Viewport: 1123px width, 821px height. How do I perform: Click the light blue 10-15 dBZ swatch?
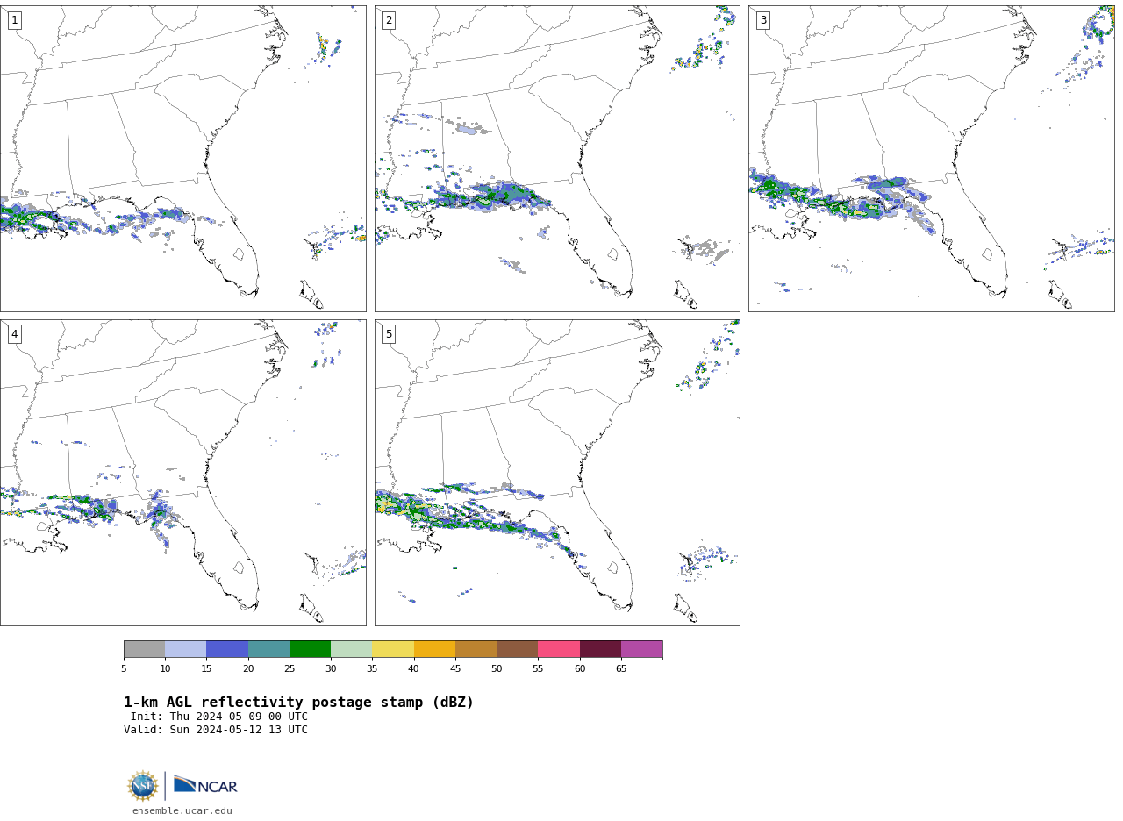tap(185, 649)
